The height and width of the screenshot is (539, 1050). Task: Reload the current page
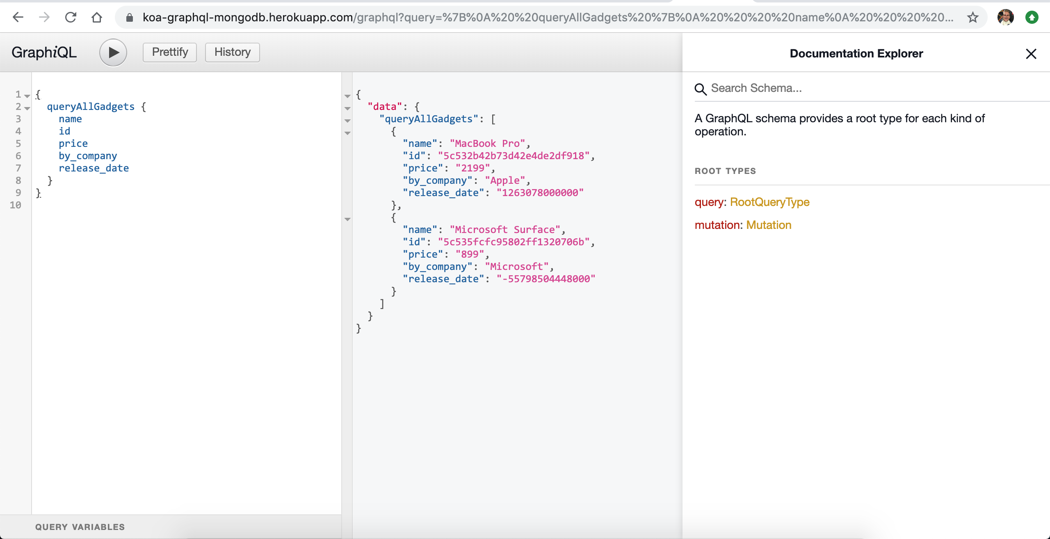click(71, 17)
